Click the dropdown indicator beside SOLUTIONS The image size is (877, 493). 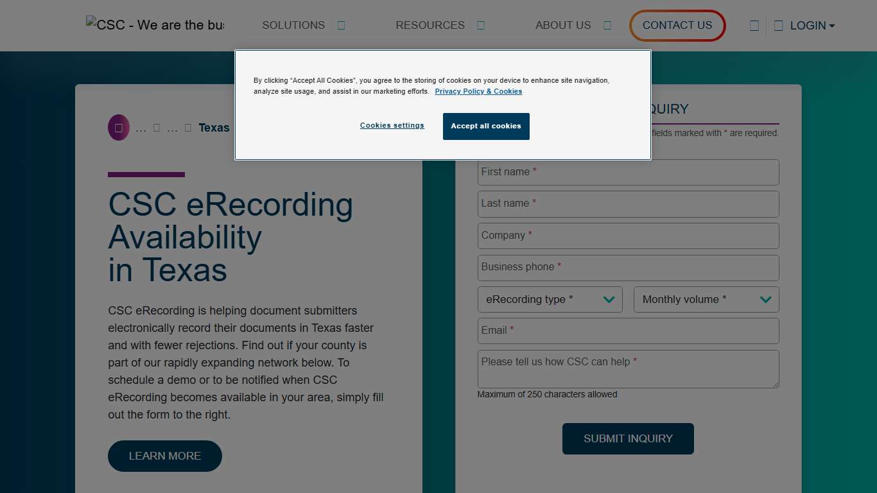pyautogui.click(x=341, y=25)
